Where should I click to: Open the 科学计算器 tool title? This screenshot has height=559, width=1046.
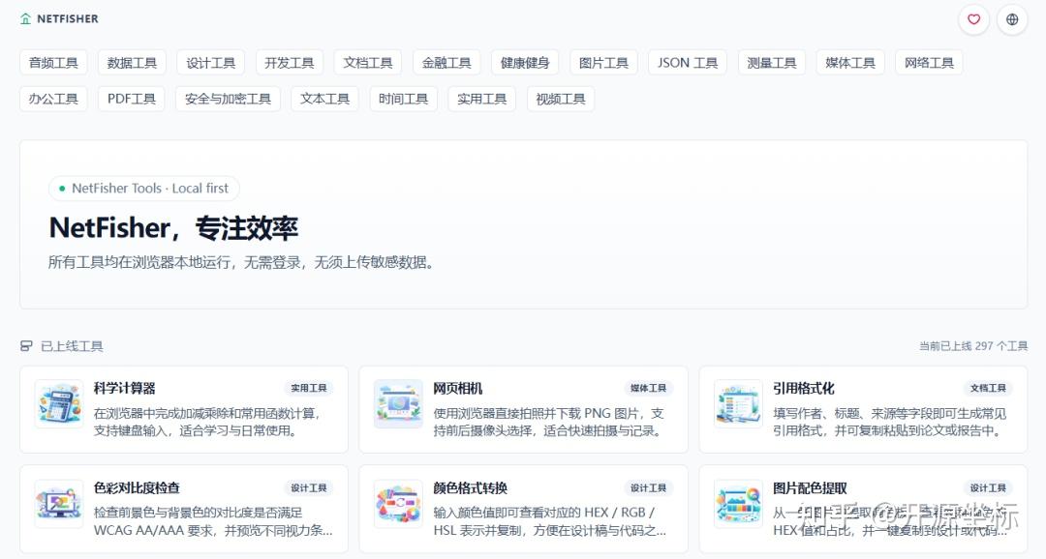125,388
